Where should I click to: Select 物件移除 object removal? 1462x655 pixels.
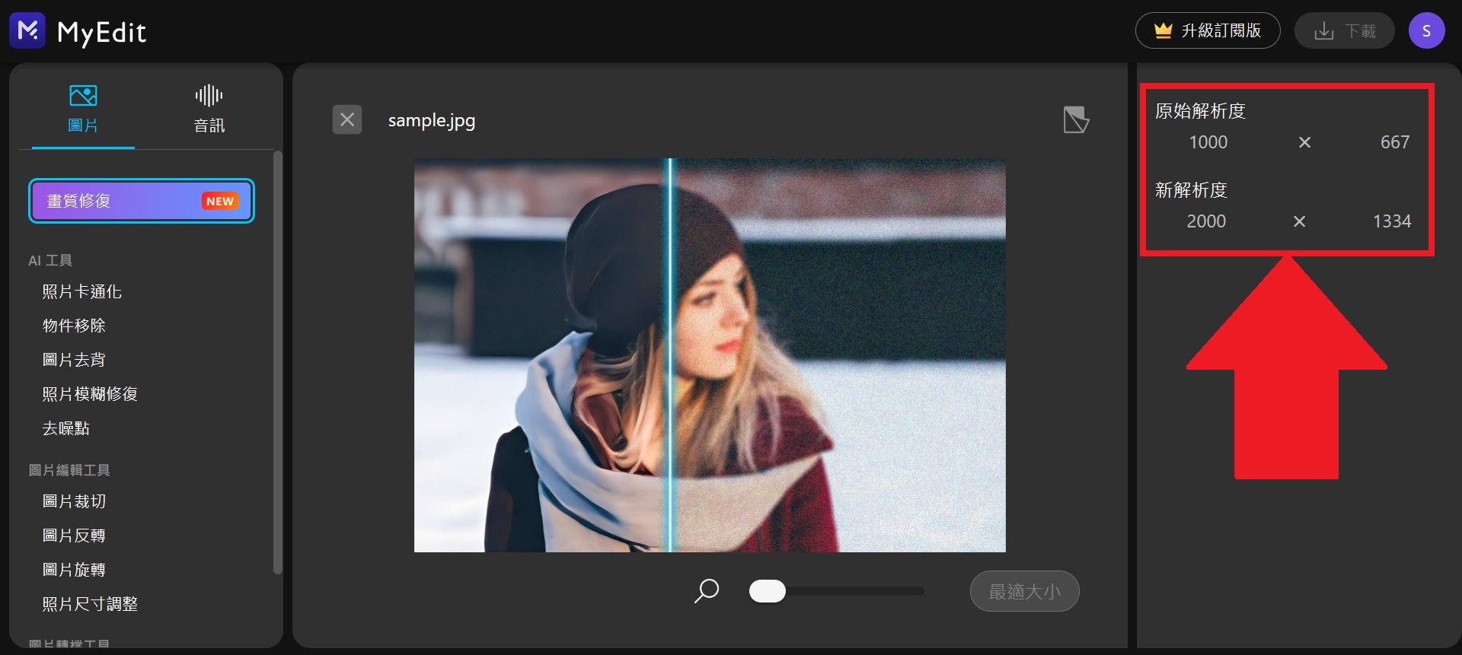tap(74, 326)
